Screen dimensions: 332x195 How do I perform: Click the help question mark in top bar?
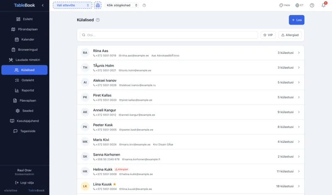click(312, 5)
